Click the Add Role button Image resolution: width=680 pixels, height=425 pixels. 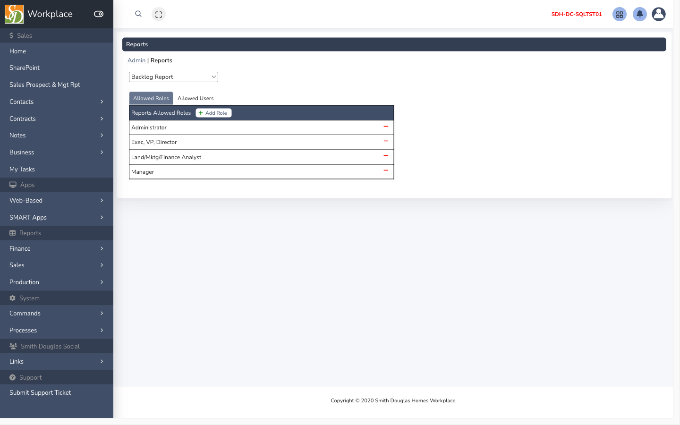(x=213, y=113)
